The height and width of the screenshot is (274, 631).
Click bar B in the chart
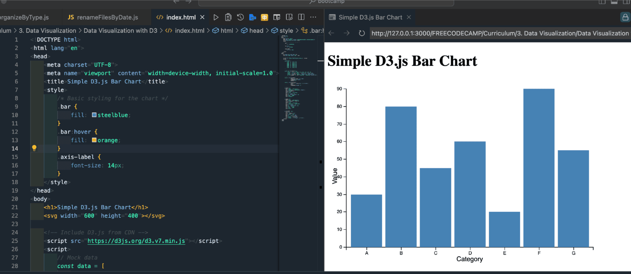click(x=401, y=177)
